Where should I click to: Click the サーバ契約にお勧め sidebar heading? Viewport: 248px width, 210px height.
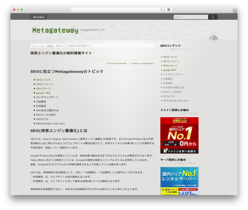[x=173, y=160]
